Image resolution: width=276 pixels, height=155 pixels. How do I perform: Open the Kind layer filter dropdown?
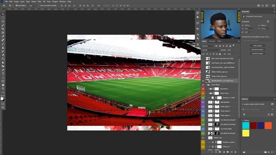pos(207,46)
